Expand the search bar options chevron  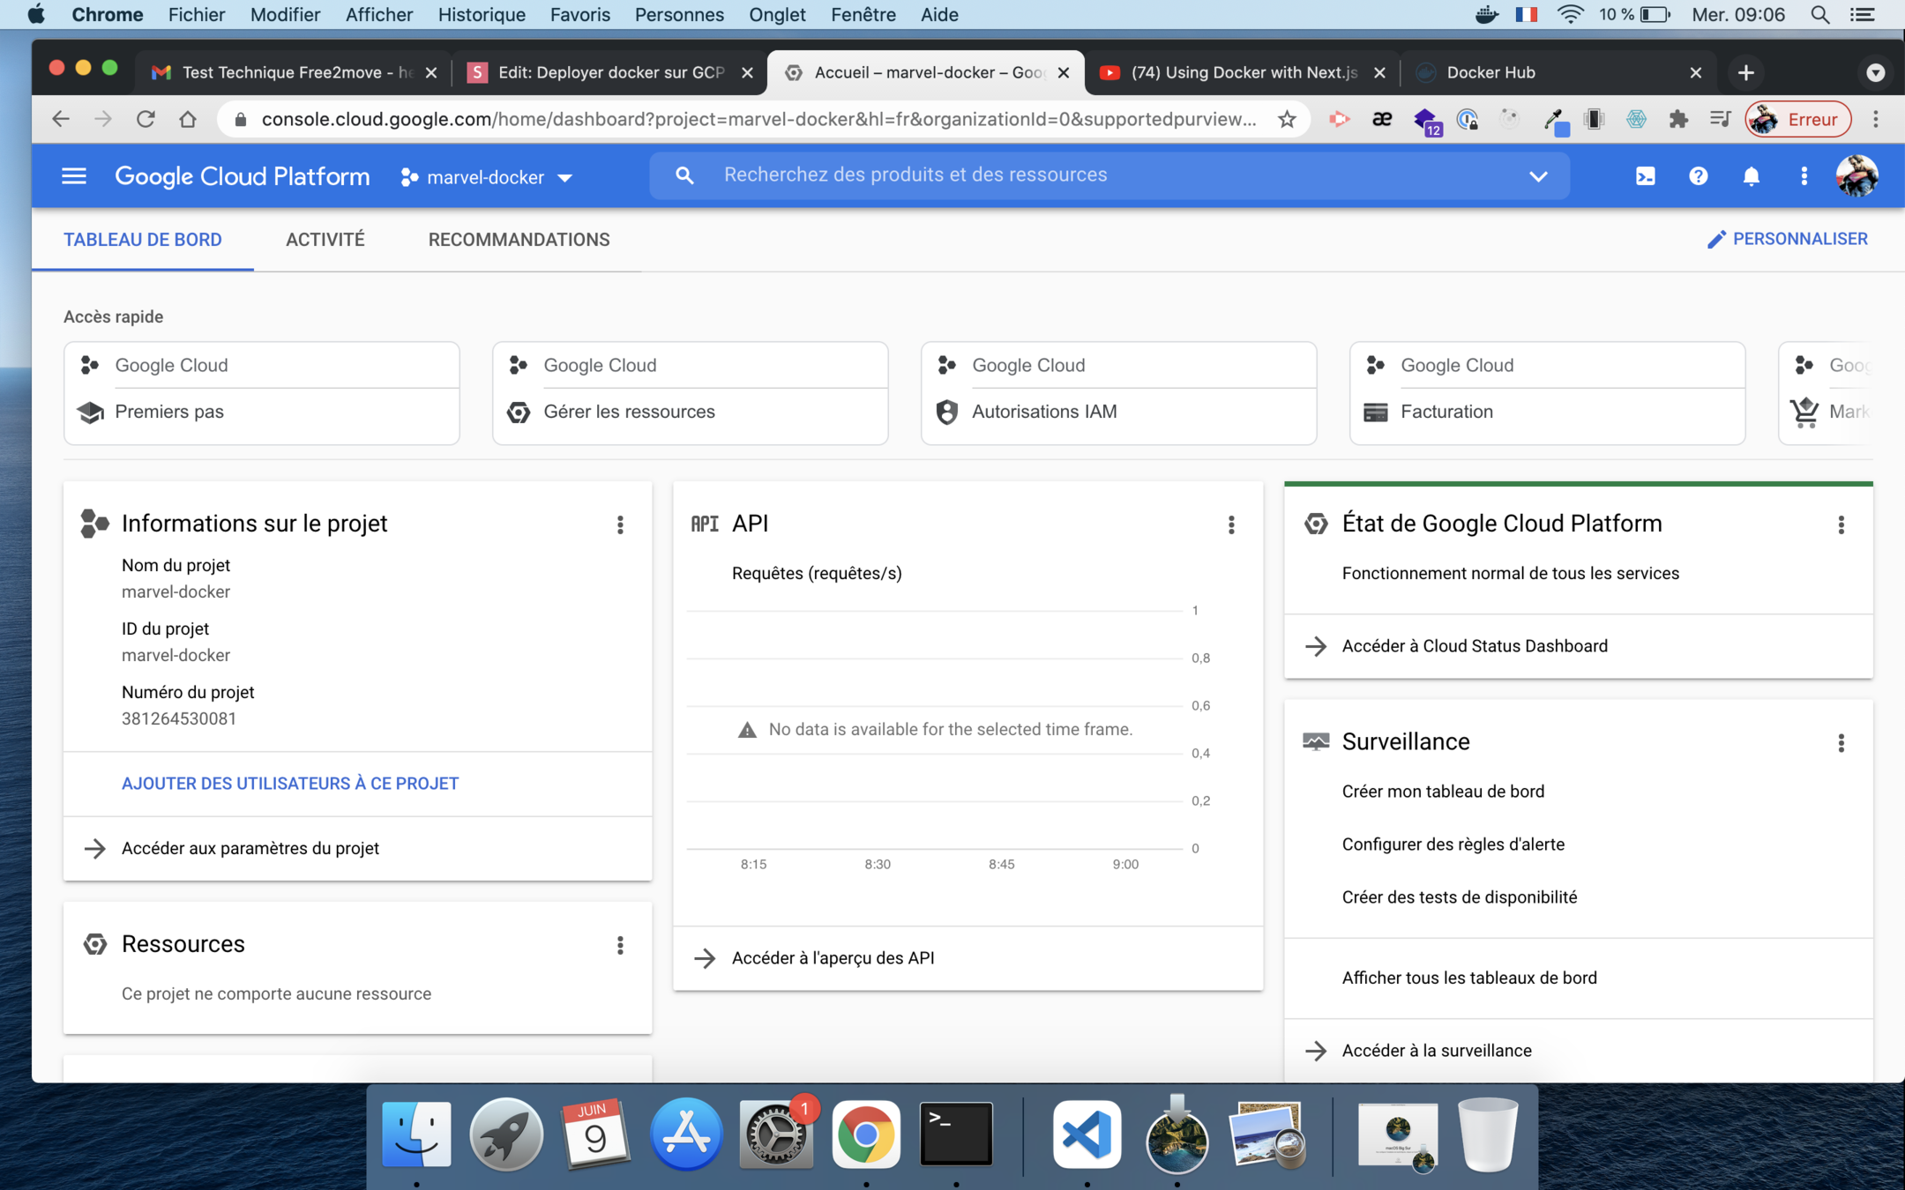(x=1538, y=176)
